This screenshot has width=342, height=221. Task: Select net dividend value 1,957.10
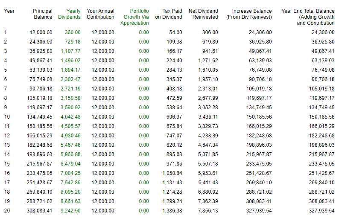tap(208, 79)
